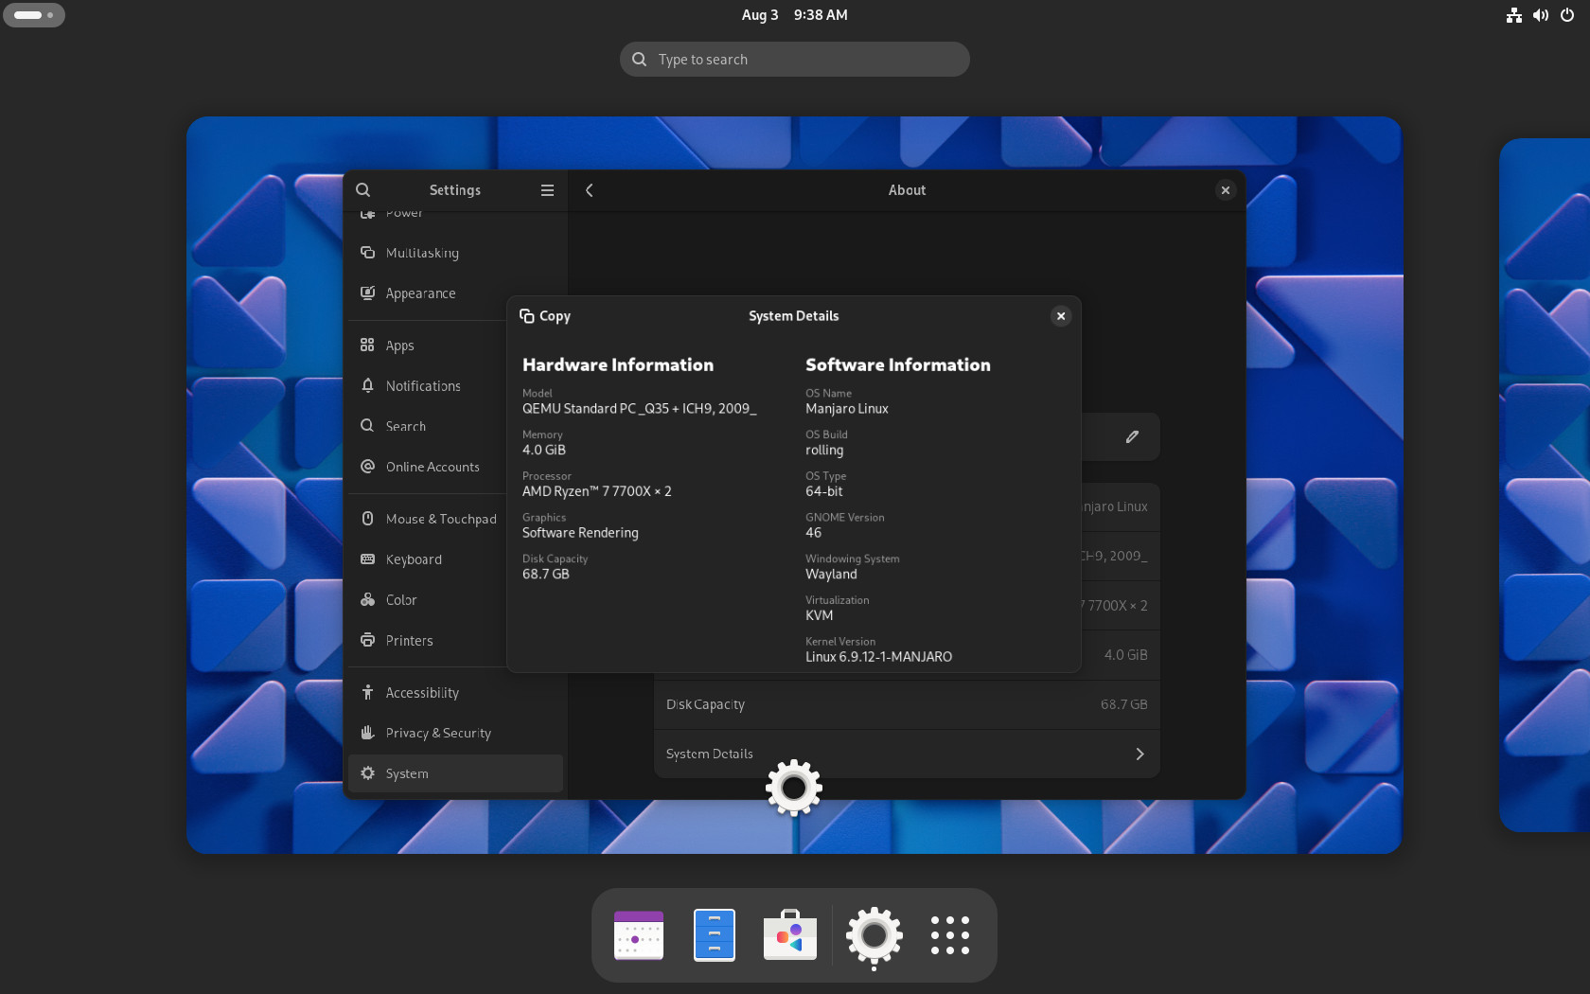Viewport: 1590px width, 994px height.
Task: Click the System gear icon in sidebar
Action: point(367,773)
